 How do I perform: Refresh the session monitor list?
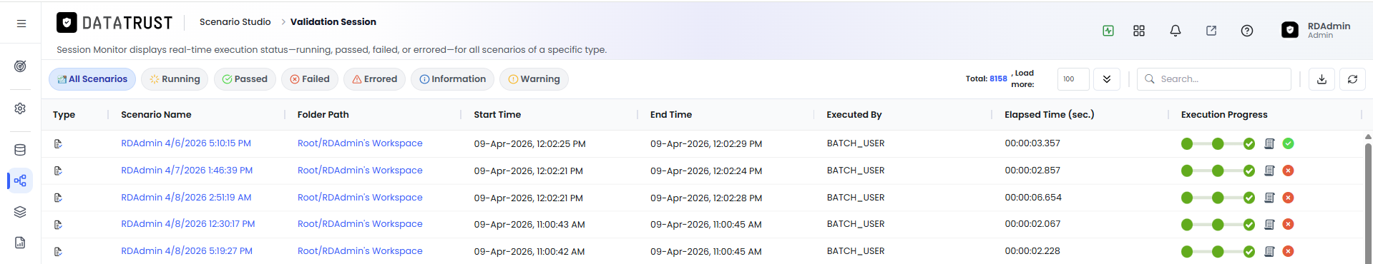[x=1352, y=79]
